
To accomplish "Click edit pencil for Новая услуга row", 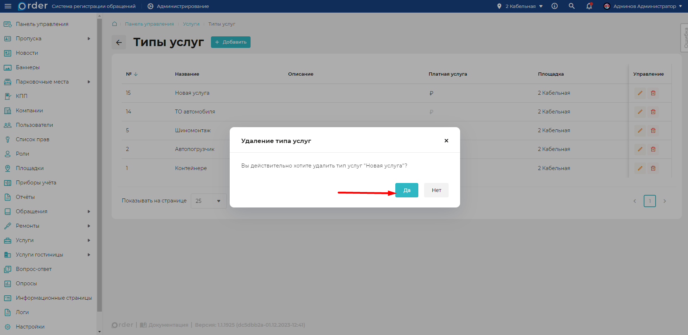I will click(x=640, y=93).
